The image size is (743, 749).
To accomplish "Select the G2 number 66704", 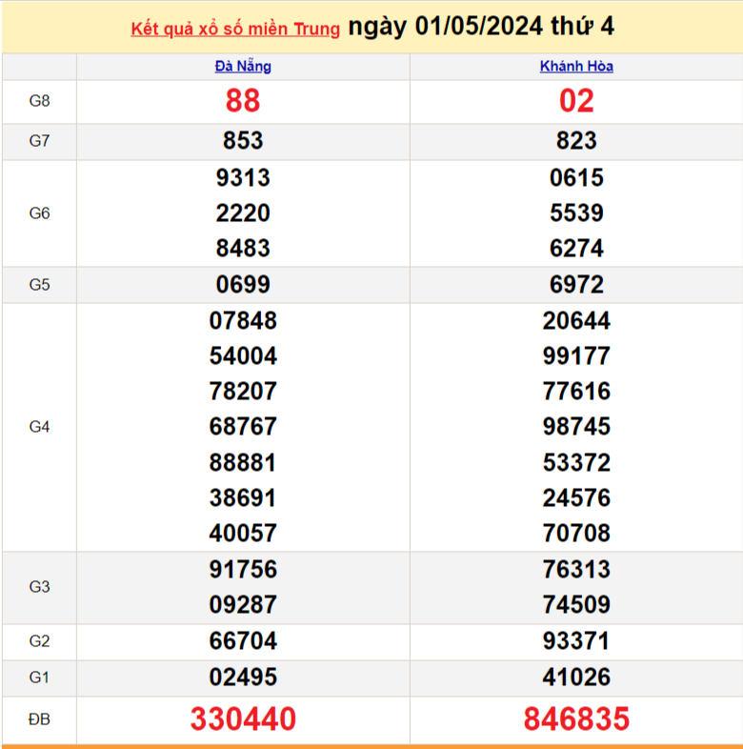I will pos(243,641).
